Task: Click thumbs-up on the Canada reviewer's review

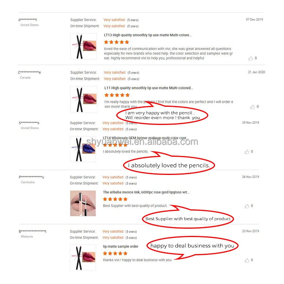Action: coord(252,107)
